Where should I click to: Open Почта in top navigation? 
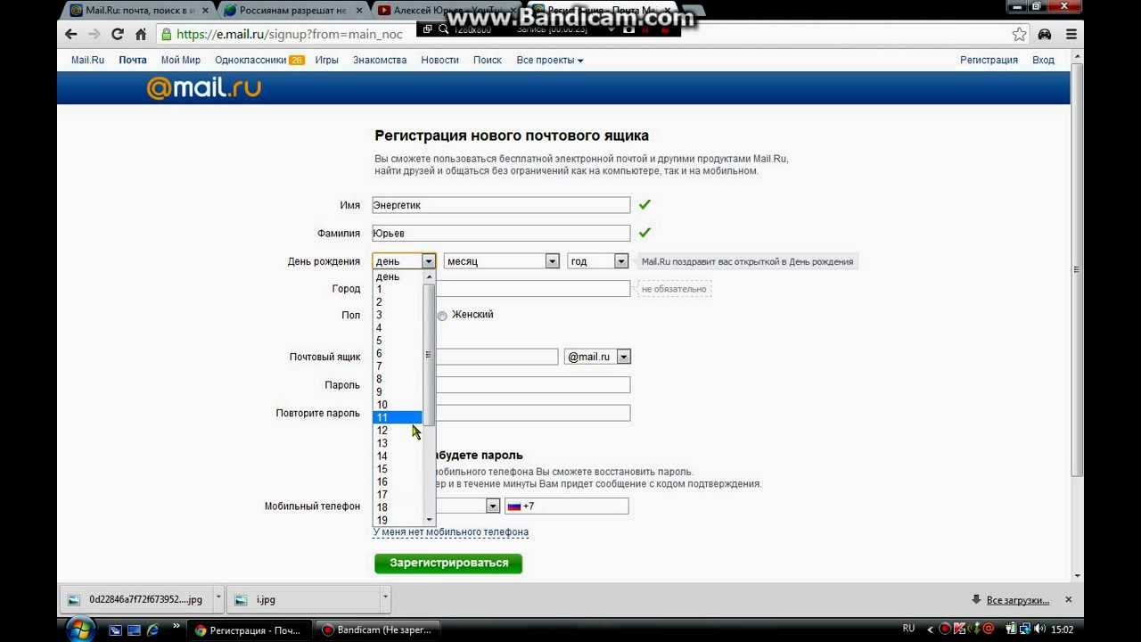(x=133, y=60)
